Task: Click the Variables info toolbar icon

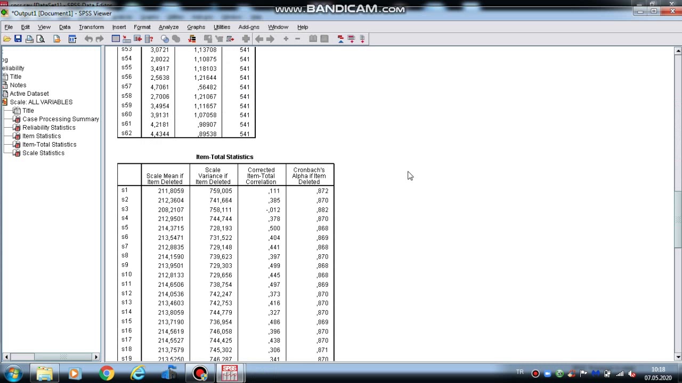Action: [x=149, y=39]
